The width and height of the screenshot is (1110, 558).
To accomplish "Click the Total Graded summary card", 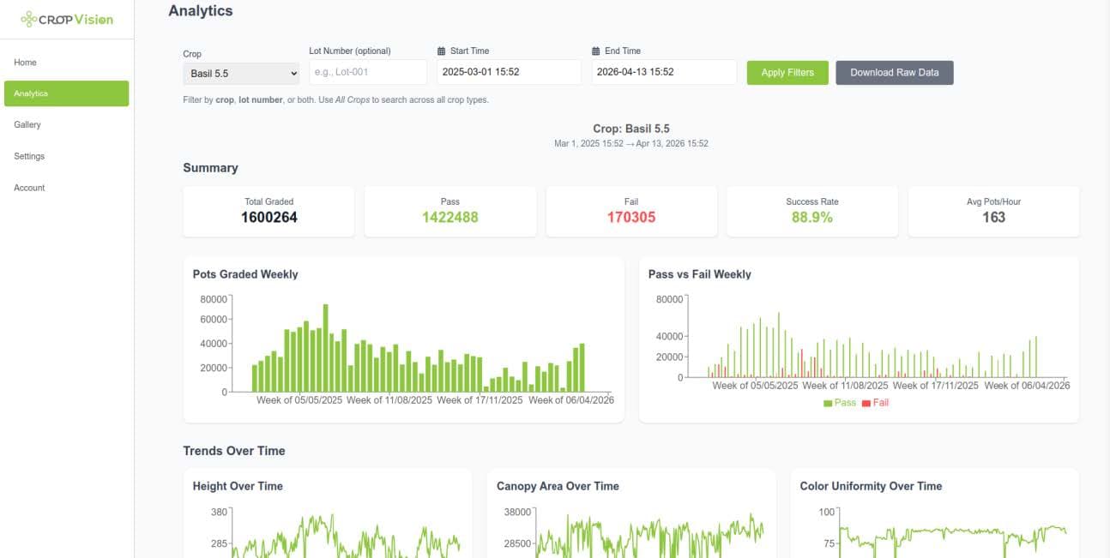I will pos(268,210).
